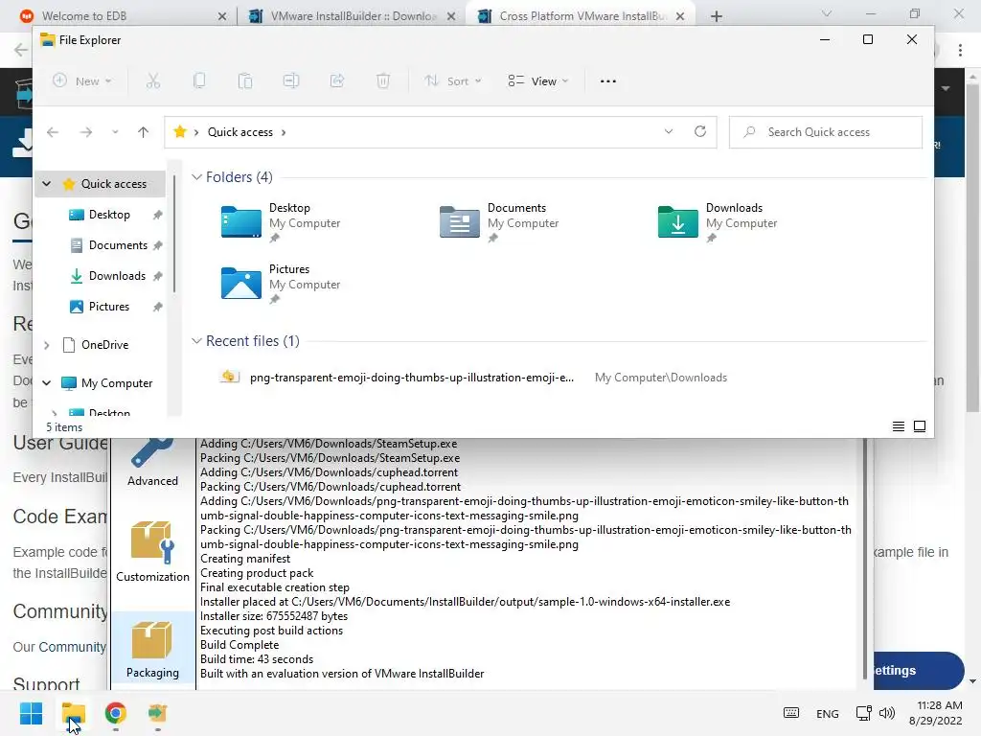
Task: Open the Pictures folder tile in the main pane
Action: click(281, 284)
